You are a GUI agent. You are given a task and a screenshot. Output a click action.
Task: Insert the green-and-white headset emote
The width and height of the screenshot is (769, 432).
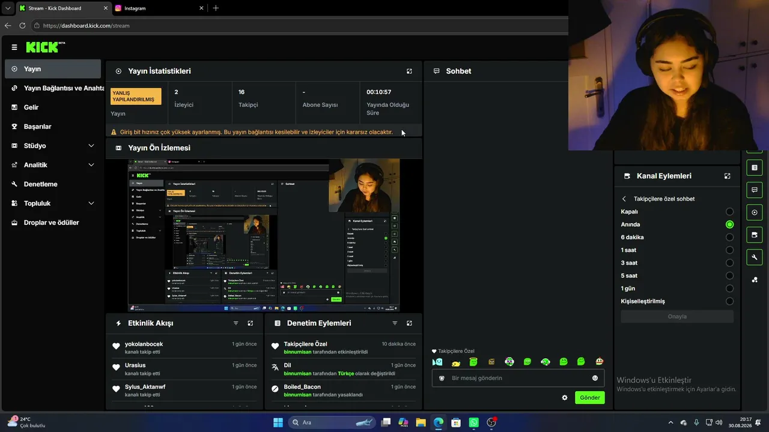[546, 362]
